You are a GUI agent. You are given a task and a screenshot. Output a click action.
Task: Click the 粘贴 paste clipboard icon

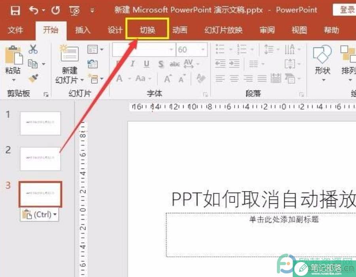13,55
